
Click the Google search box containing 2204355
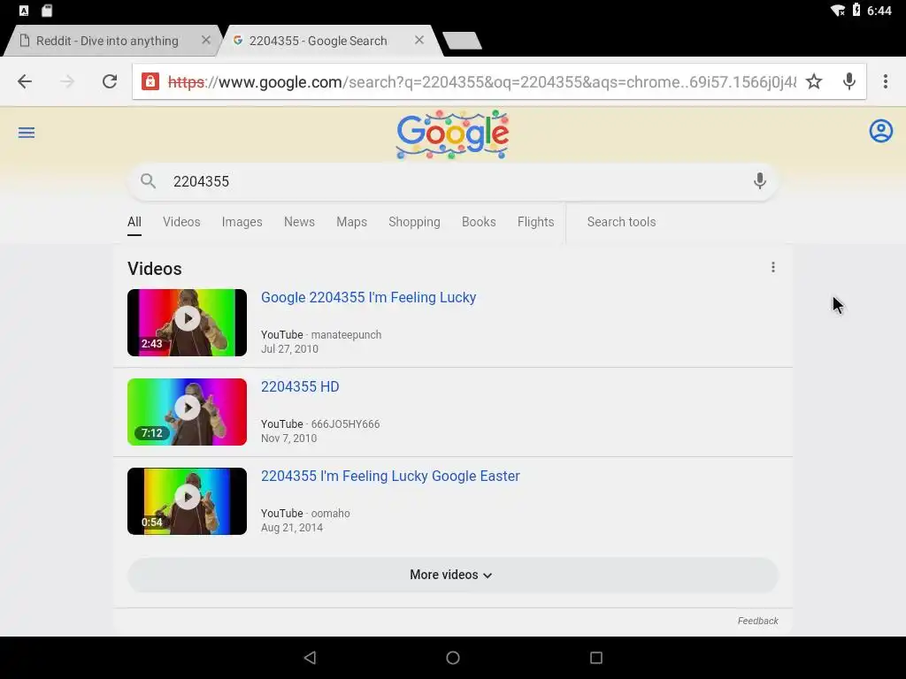453,181
